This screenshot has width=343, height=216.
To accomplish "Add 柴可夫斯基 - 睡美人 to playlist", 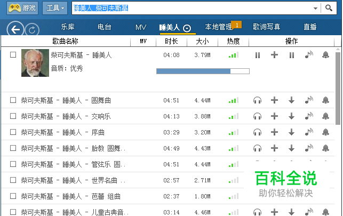I will pyautogui.click(x=274, y=55).
